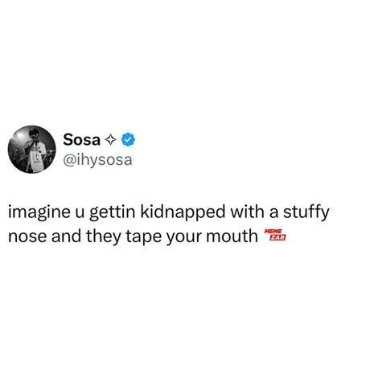Click the word "imagine" starting the tweet
The width and height of the screenshot is (370, 370).
(39, 212)
